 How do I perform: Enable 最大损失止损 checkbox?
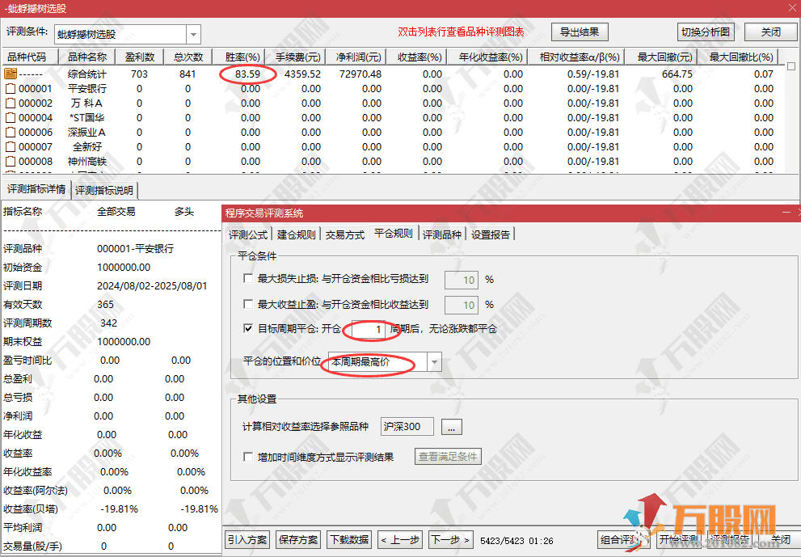(x=248, y=278)
